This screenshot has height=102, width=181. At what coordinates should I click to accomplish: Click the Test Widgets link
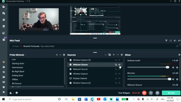tap(124, 93)
